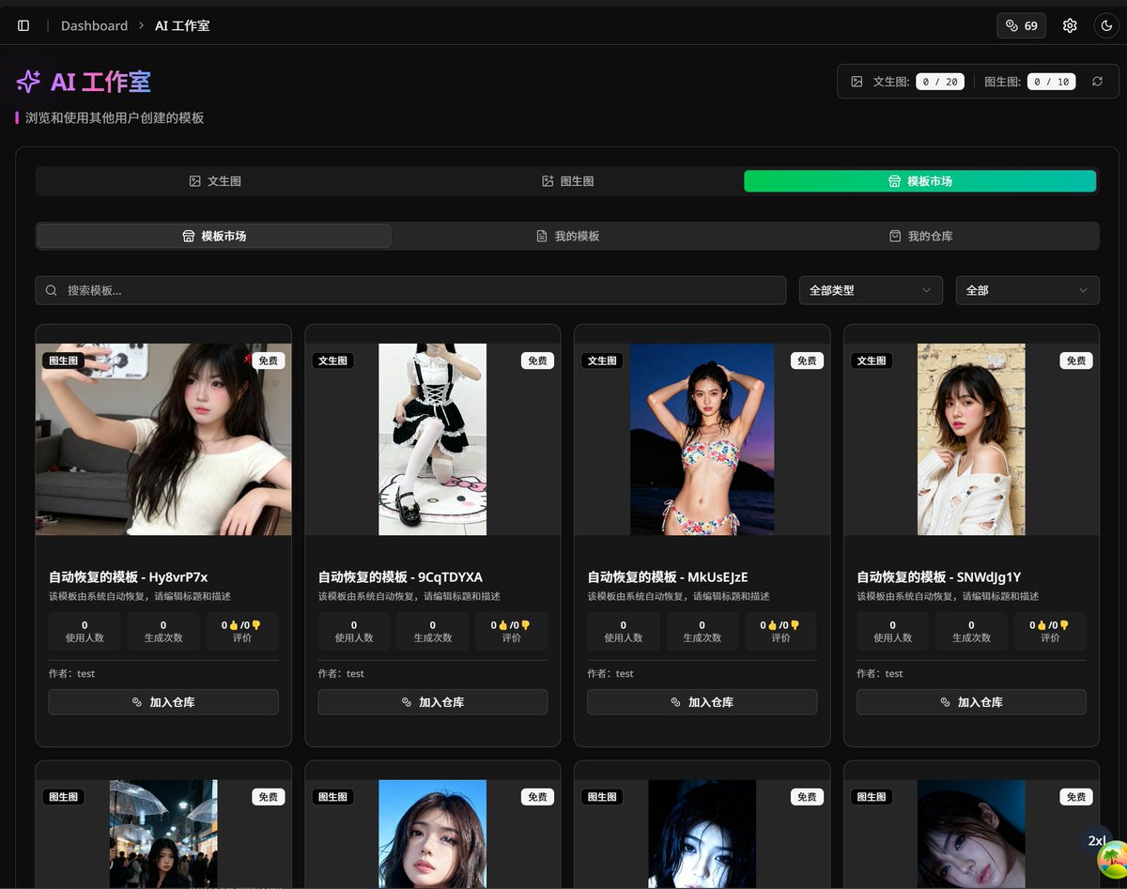1127x889 pixels.
Task: Click the author test line on Hy8vrP7x card
Action: tap(72, 673)
